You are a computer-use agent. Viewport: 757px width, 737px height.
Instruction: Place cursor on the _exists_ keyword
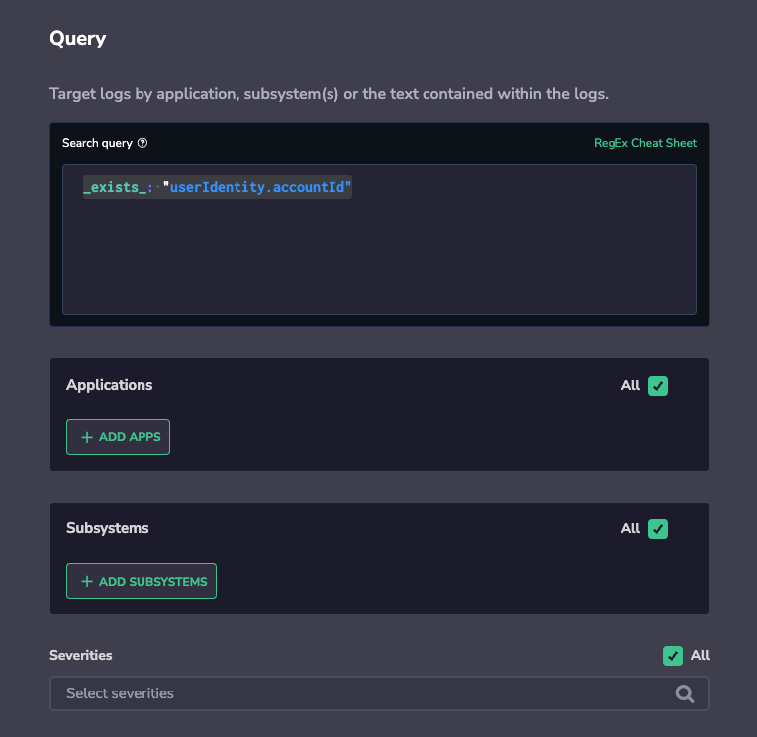[x=115, y=187]
